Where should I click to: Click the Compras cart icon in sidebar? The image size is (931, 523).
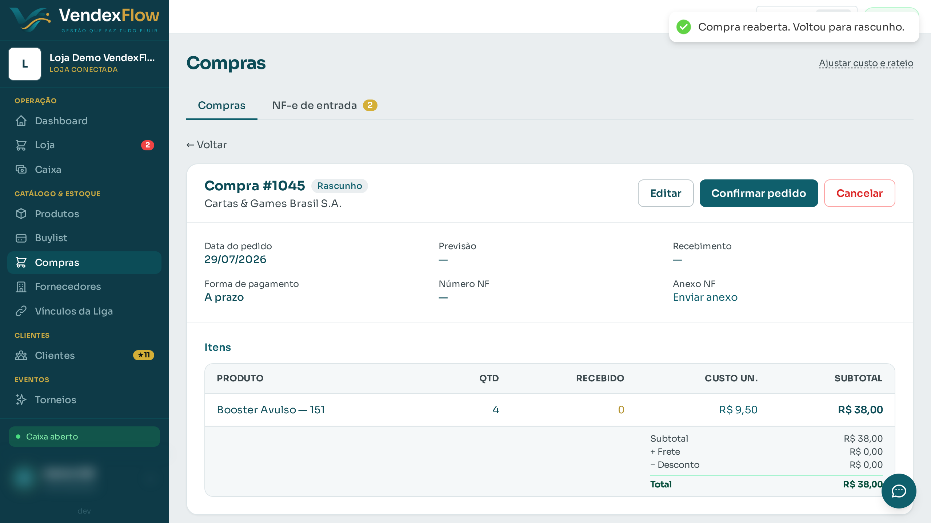21,262
